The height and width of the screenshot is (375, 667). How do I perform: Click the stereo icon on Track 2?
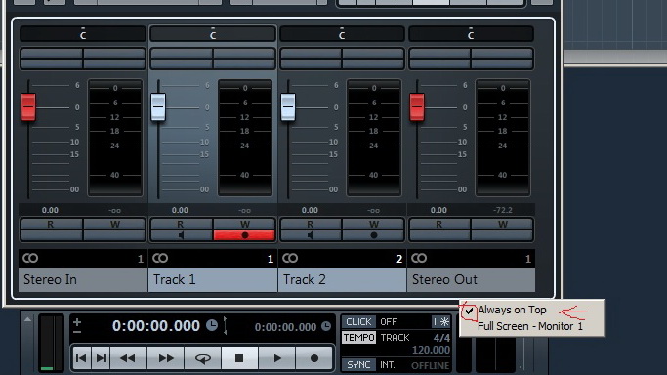click(x=290, y=258)
